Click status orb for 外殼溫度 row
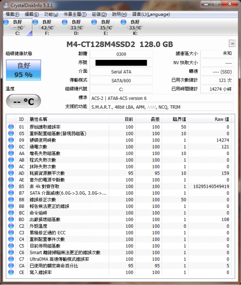Viewport: 241px width, 285px height. point(11,226)
